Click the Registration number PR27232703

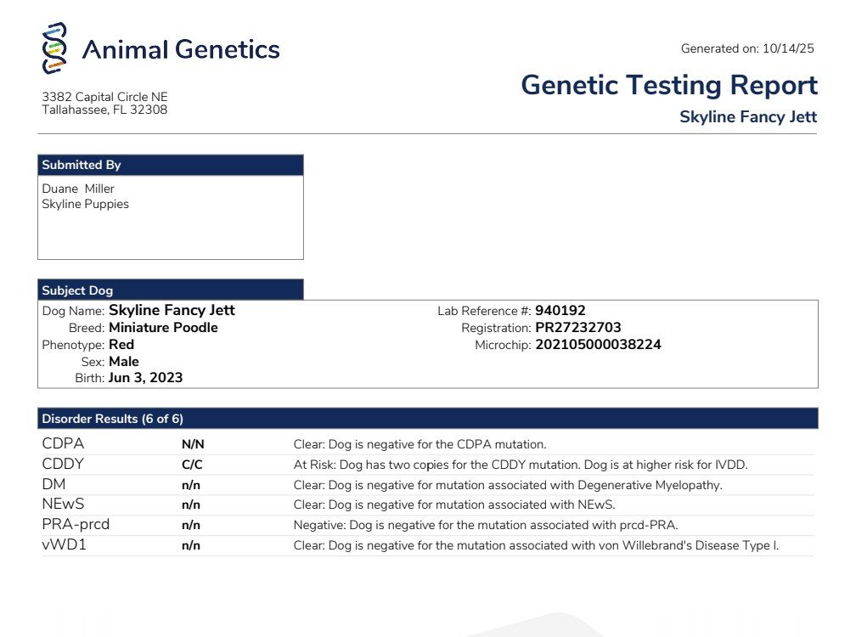(x=577, y=328)
